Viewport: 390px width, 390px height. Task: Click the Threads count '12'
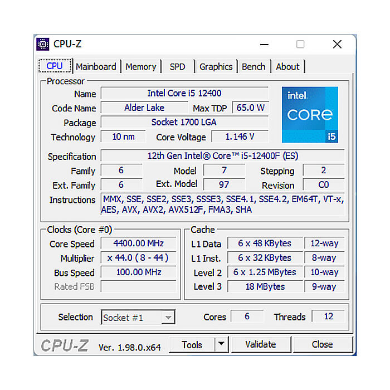click(x=328, y=316)
